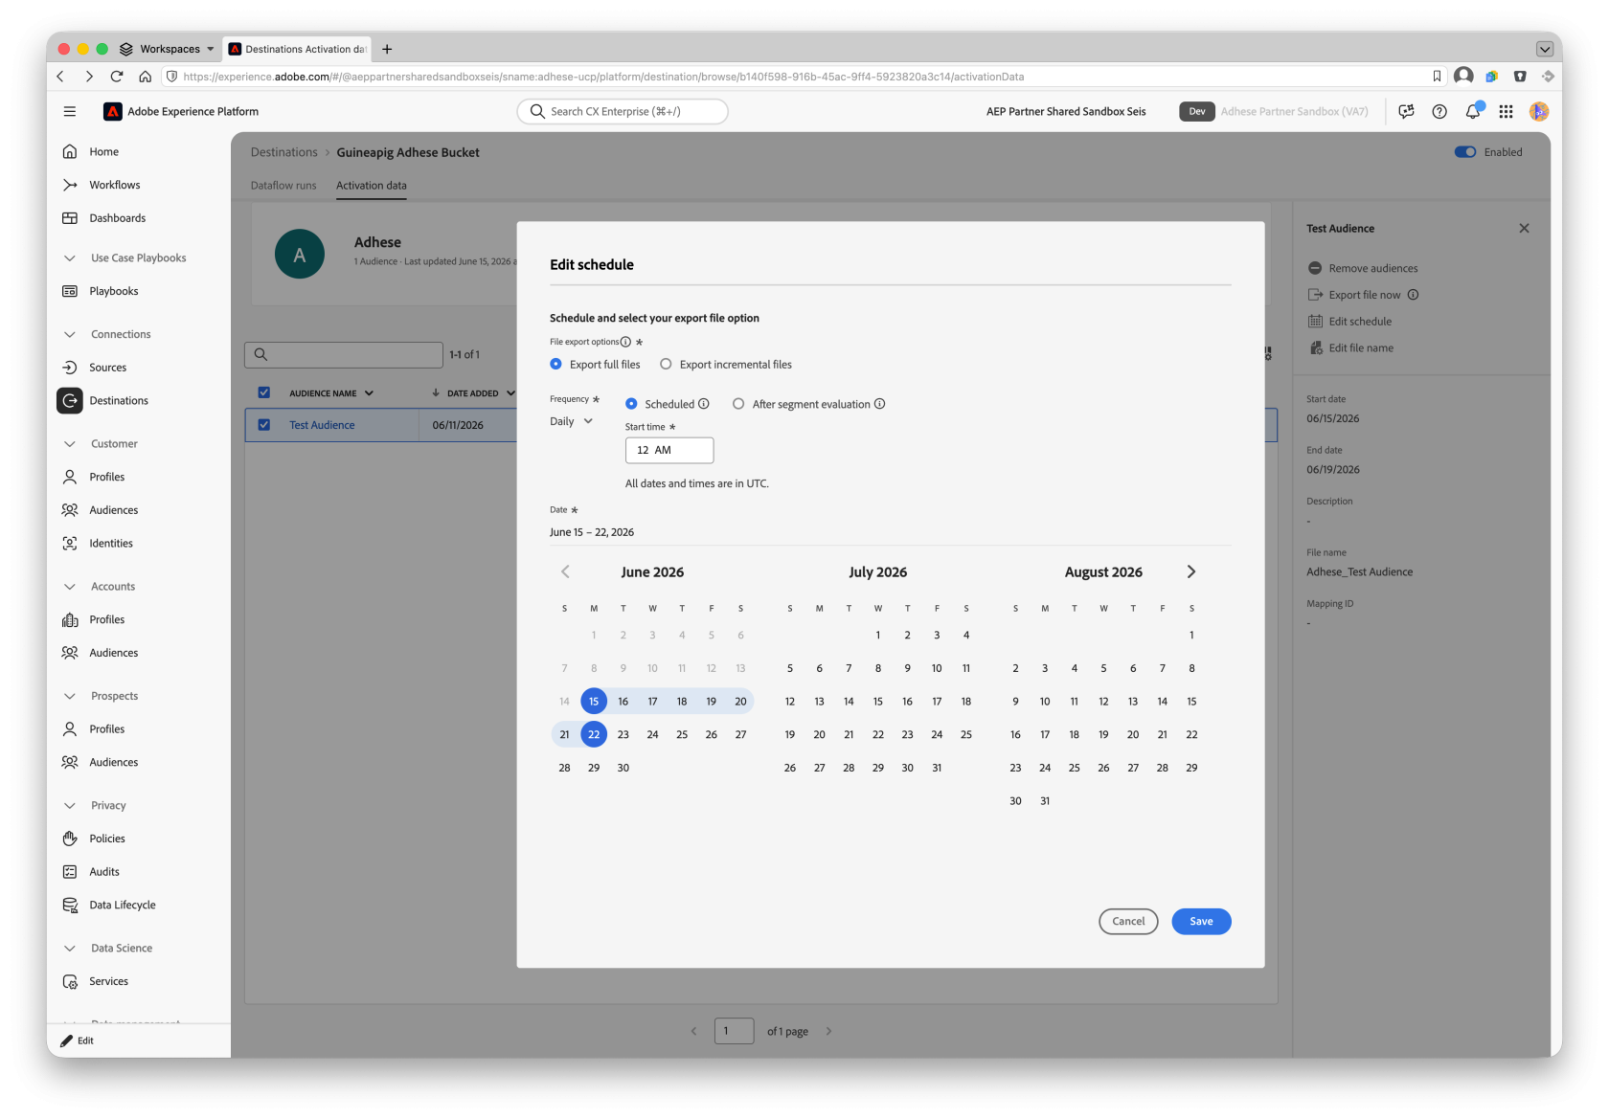Screen dimensions: 1609x1119
Task: Open Identities from sidebar
Action: (110, 543)
